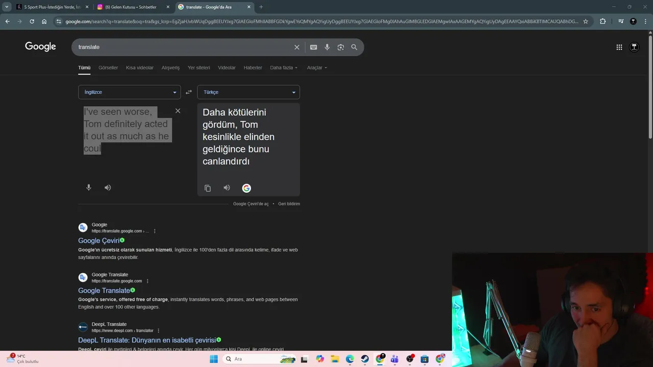Open the DeepL Translate result link
653x367 pixels.
coord(147,340)
